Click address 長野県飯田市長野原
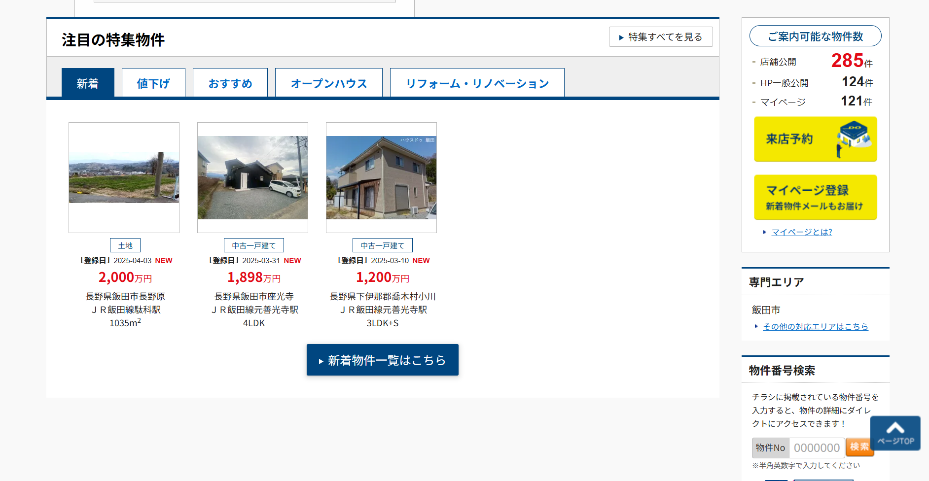 pyautogui.click(x=125, y=297)
